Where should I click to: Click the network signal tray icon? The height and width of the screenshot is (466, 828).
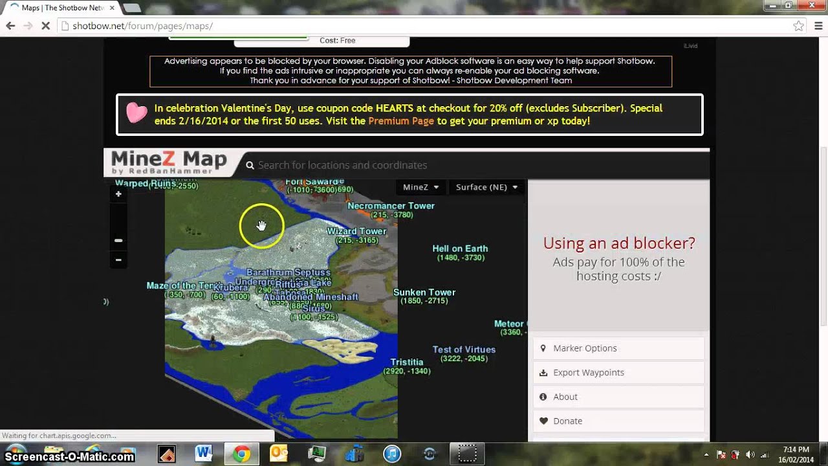pos(765,454)
